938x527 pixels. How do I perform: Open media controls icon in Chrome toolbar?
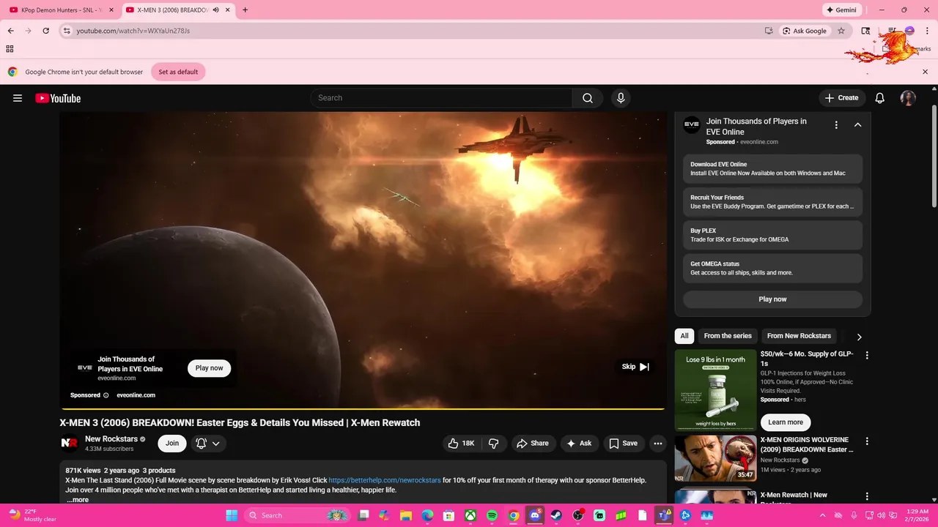point(892,31)
